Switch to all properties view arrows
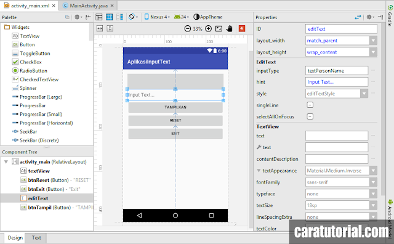Viewport: 394px width, 244px height. point(358,17)
